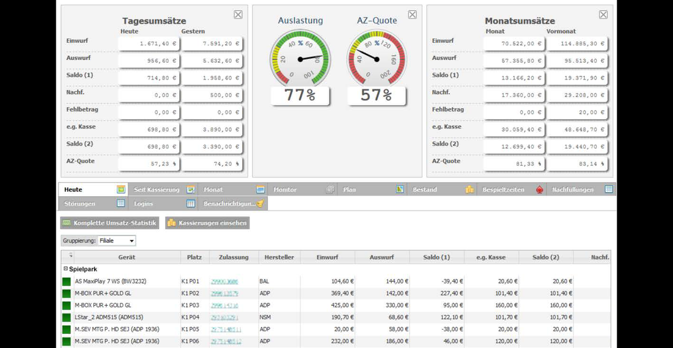This screenshot has height=348, width=673.
Task: Click the sort icon in table header corner
Action: point(70,256)
